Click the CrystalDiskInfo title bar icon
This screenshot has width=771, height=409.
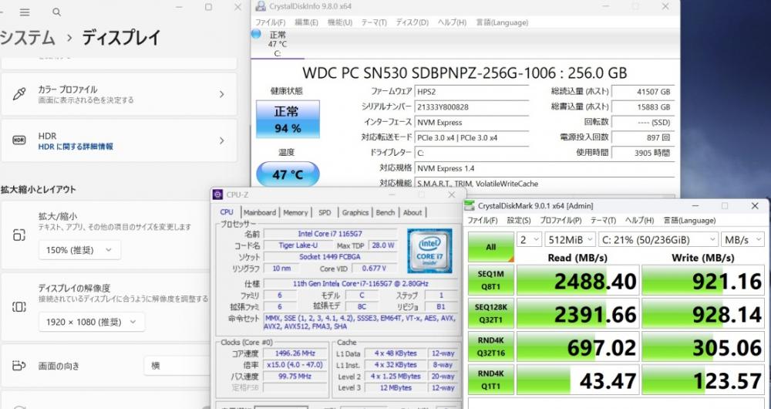click(x=261, y=6)
